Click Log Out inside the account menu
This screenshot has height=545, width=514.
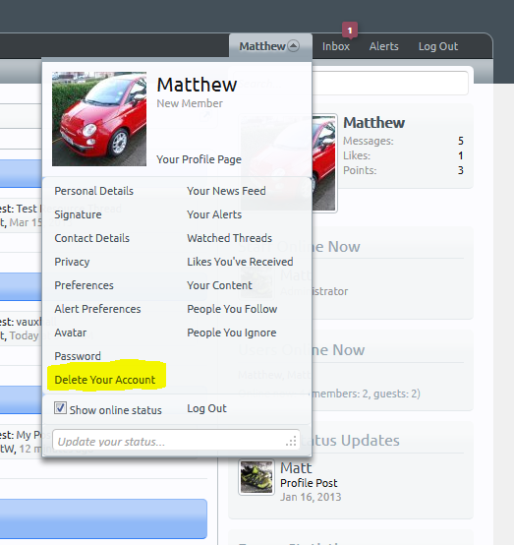pos(207,408)
